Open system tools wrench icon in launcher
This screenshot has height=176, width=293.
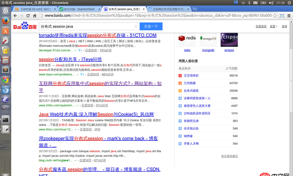5,41
